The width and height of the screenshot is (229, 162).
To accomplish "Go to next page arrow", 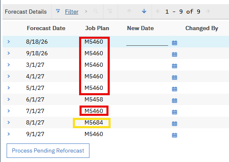I will tap(208, 11).
